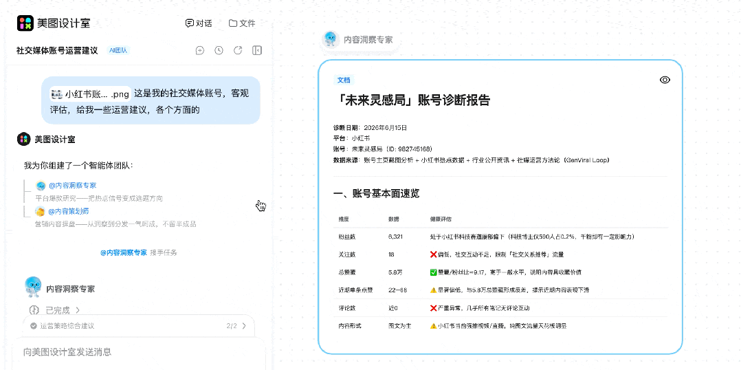Click the AI团队 badge
The image size is (741, 370).
point(118,51)
